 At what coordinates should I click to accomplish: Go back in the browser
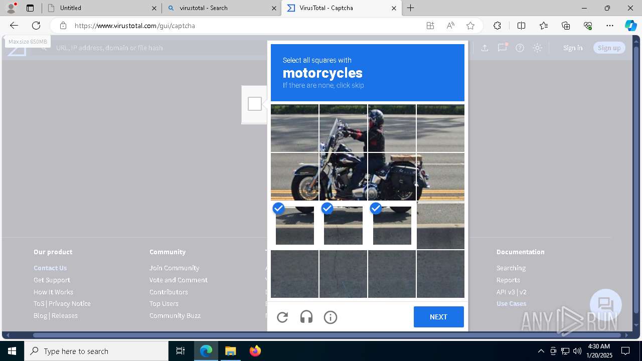pyautogui.click(x=14, y=26)
